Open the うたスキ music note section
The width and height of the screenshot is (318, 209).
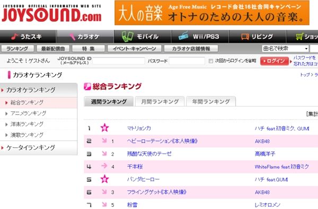click(28, 36)
